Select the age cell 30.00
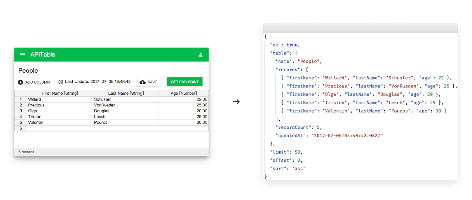Screen dimensions: 472x200 (x=183, y=123)
